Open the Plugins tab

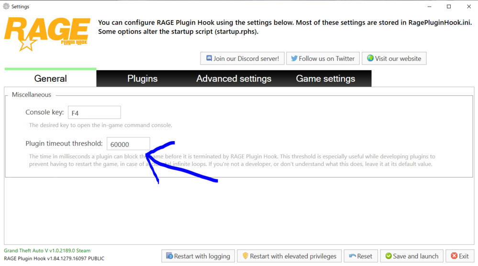tap(143, 78)
